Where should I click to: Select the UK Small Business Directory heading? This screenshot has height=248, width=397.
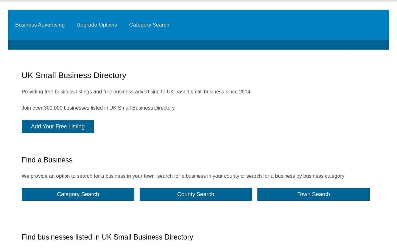point(74,75)
